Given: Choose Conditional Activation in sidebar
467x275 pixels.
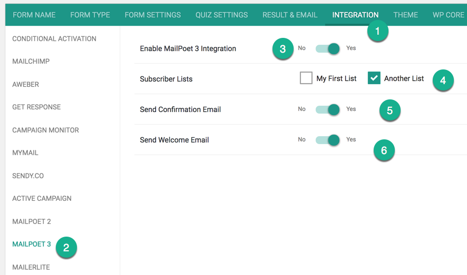Looking at the screenshot, I should tap(54, 39).
